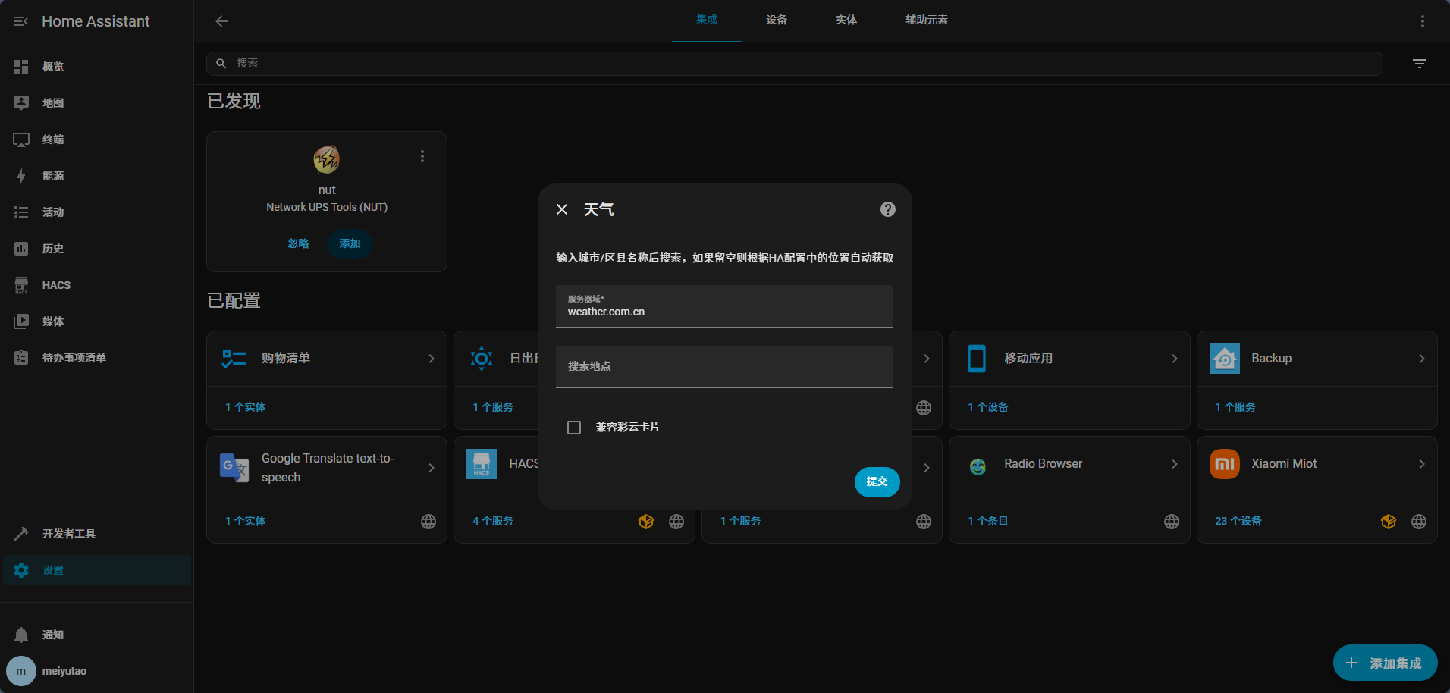This screenshot has height=693, width=1450.
Task: Switch to the 设备 tab
Action: [776, 20]
